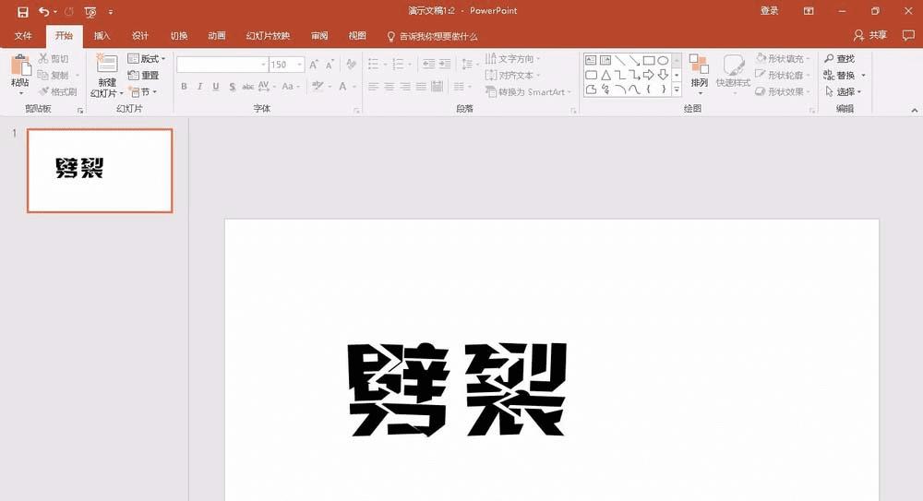Switch to the 幻灯片放映 (Slide Show) tab
Image resolution: width=923 pixels, height=501 pixels.
click(268, 36)
